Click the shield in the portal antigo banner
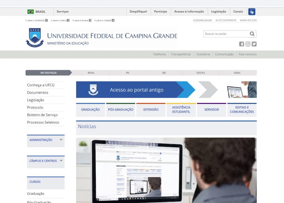This screenshot has width=284, height=203. click(x=93, y=90)
